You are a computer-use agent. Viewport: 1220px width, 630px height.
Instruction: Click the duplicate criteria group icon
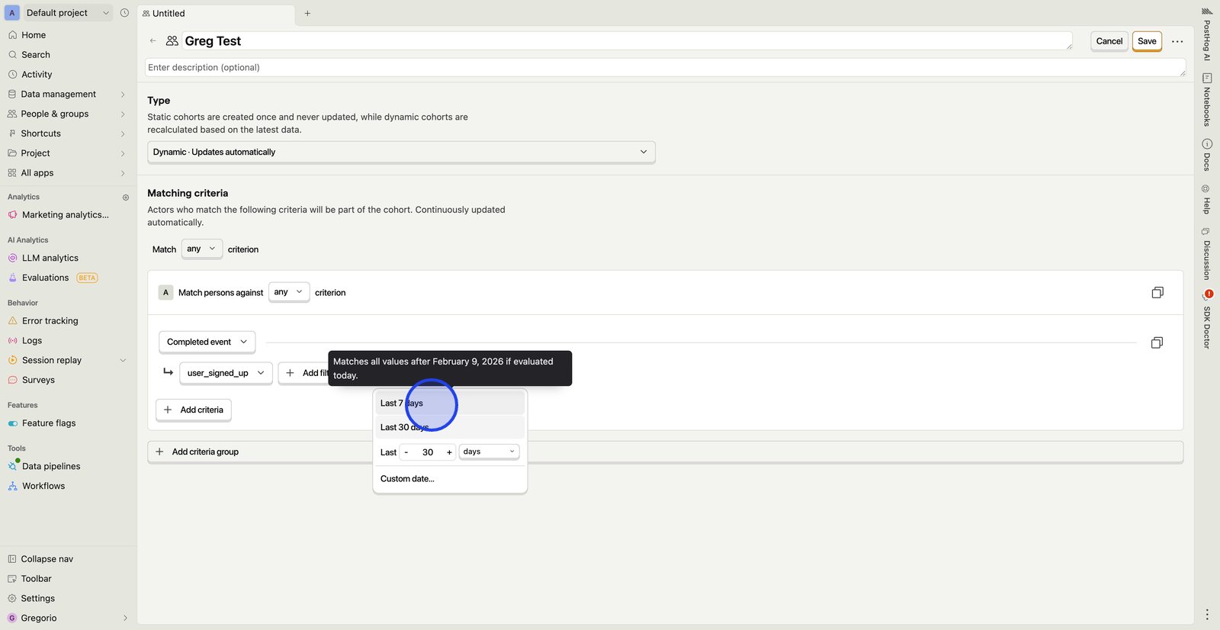pos(1157,293)
